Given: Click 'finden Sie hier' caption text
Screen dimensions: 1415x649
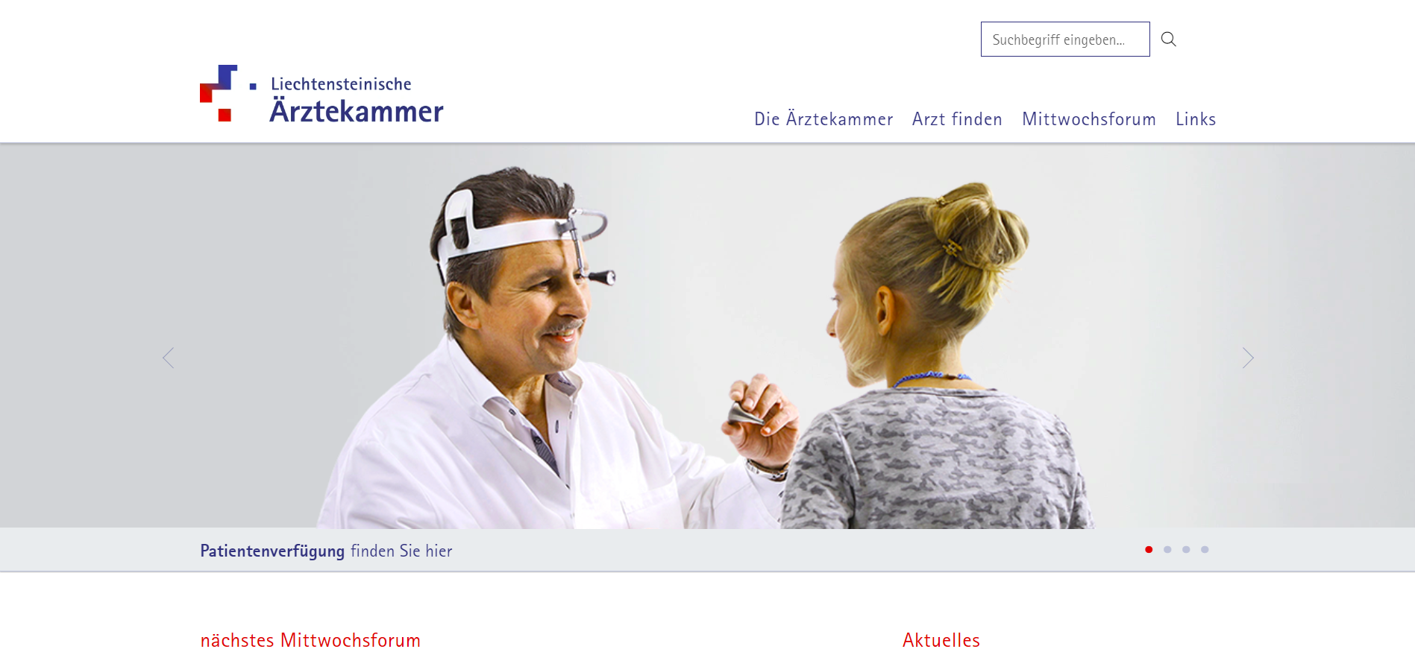Looking at the screenshot, I should point(401,551).
